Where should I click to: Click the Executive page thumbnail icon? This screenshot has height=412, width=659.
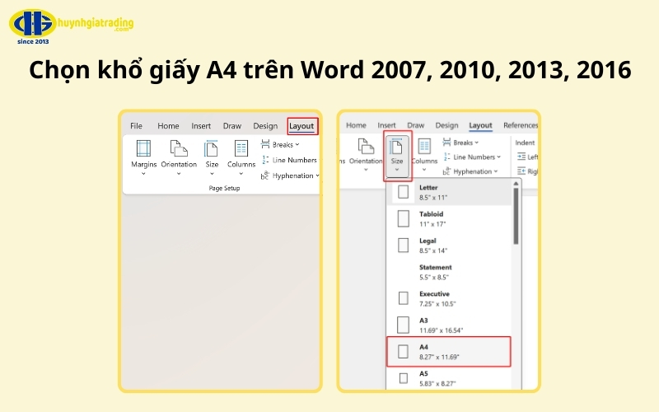403,298
